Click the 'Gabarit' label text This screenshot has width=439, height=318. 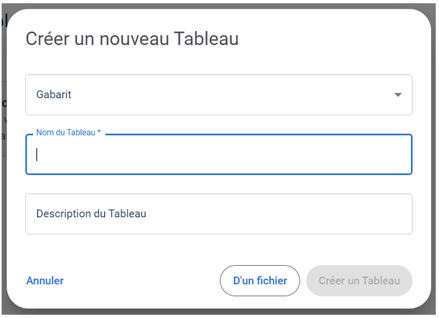pyautogui.click(x=54, y=95)
